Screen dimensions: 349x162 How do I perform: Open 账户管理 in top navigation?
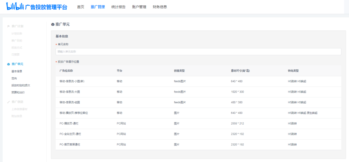[139, 7]
